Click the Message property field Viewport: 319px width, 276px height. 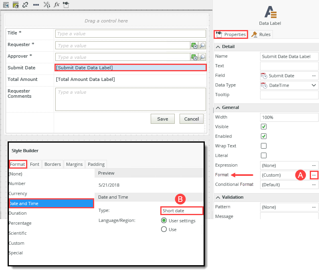[289, 216]
